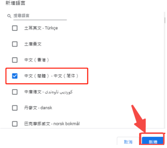Check the 土耳其文 - Türkçe checkbox
This screenshot has height=148, width=167.
pyautogui.click(x=15, y=28)
